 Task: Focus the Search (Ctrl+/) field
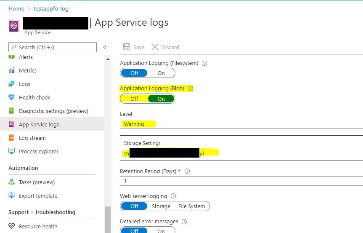[x=53, y=47]
